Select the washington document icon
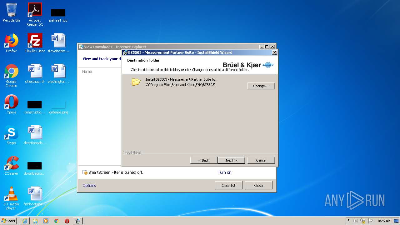 click(x=58, y=74)
